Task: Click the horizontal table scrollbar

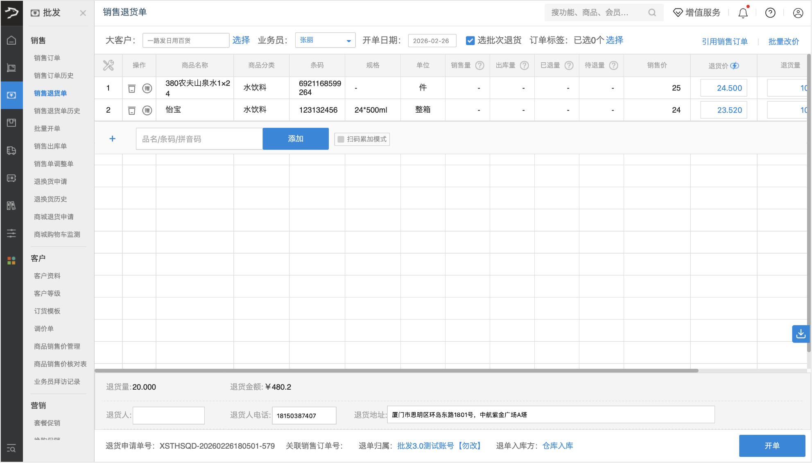Action: [396, 370]
